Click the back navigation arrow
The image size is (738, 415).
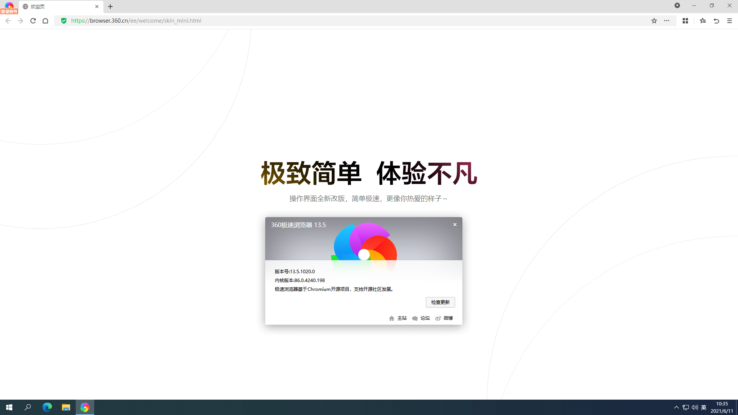pos(8,21)
